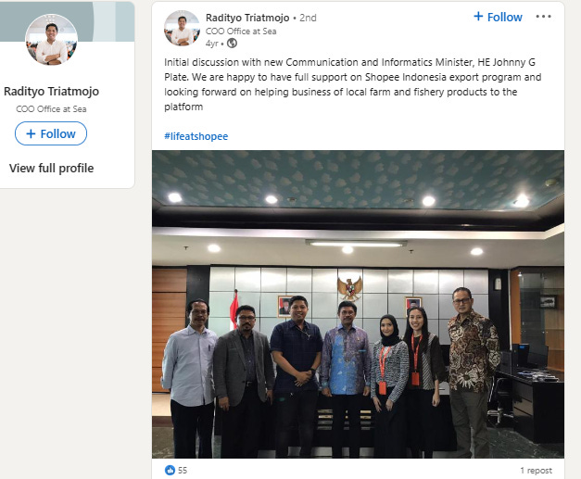
Task: Open the large profile photo in sidebar card
Action: point(52,40)
